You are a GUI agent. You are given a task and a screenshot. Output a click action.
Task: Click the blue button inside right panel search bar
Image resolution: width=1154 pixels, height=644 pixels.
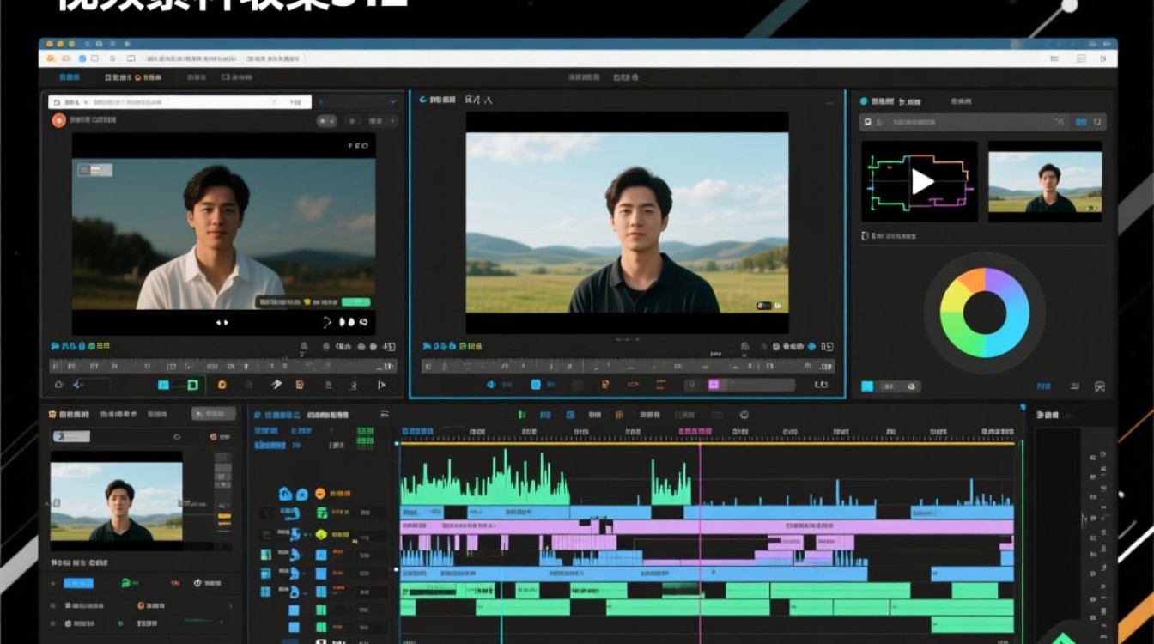[x=1082, y=122]
